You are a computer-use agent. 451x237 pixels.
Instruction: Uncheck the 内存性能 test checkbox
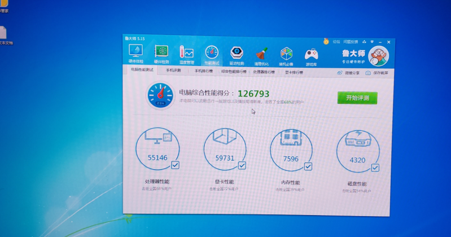pyautogui.click(x=308, y=166)
